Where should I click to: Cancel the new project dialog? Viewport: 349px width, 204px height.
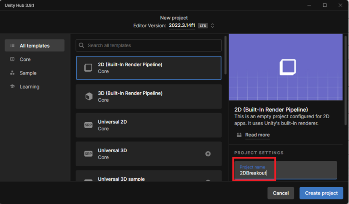280,193
